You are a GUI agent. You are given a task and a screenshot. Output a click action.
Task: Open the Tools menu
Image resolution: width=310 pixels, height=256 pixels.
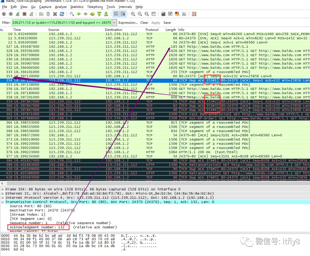coord(111,7)
